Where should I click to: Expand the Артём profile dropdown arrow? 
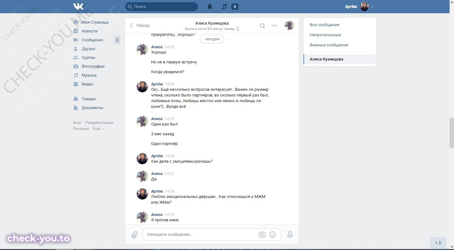point(372,7)
